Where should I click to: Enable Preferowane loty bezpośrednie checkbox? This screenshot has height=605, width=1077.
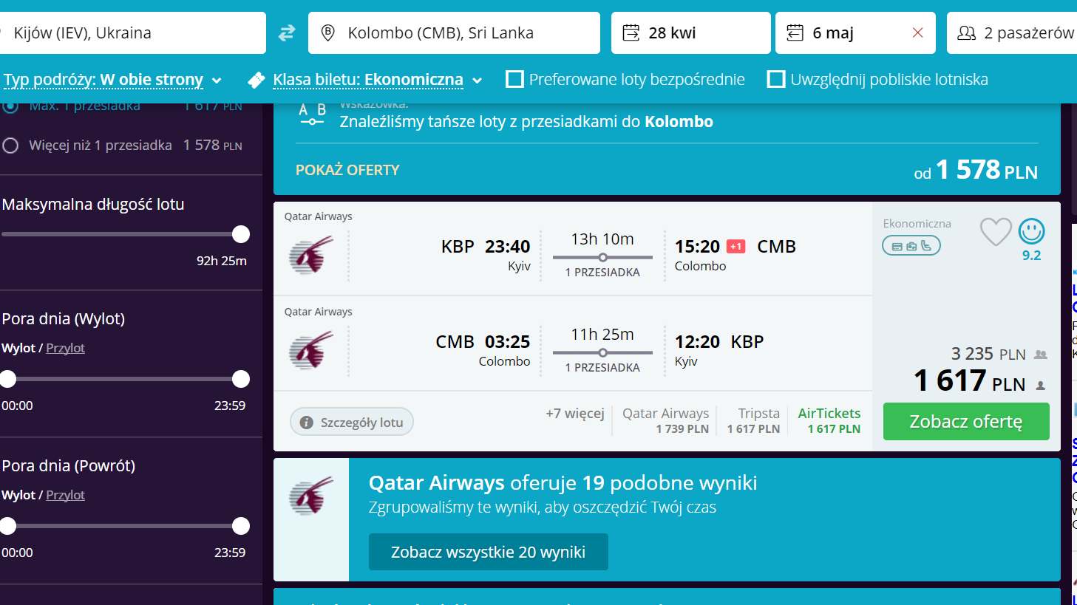[x=514, y=79]
